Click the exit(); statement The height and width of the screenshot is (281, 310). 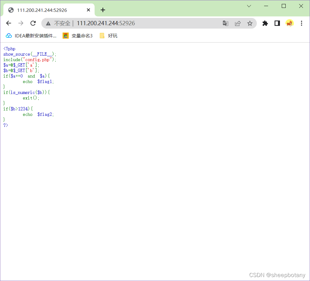tap(31, 98)
